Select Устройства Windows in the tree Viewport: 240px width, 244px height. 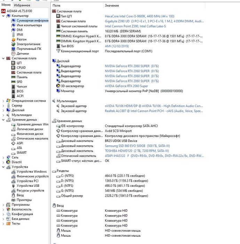point(32,171)
